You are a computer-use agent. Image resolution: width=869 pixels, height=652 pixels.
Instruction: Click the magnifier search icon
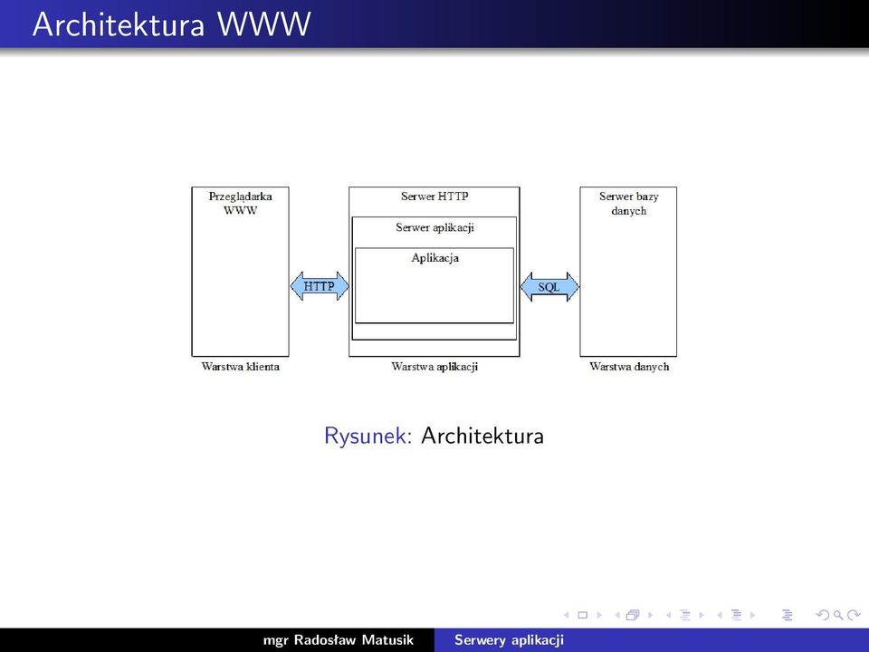(838, 615)
